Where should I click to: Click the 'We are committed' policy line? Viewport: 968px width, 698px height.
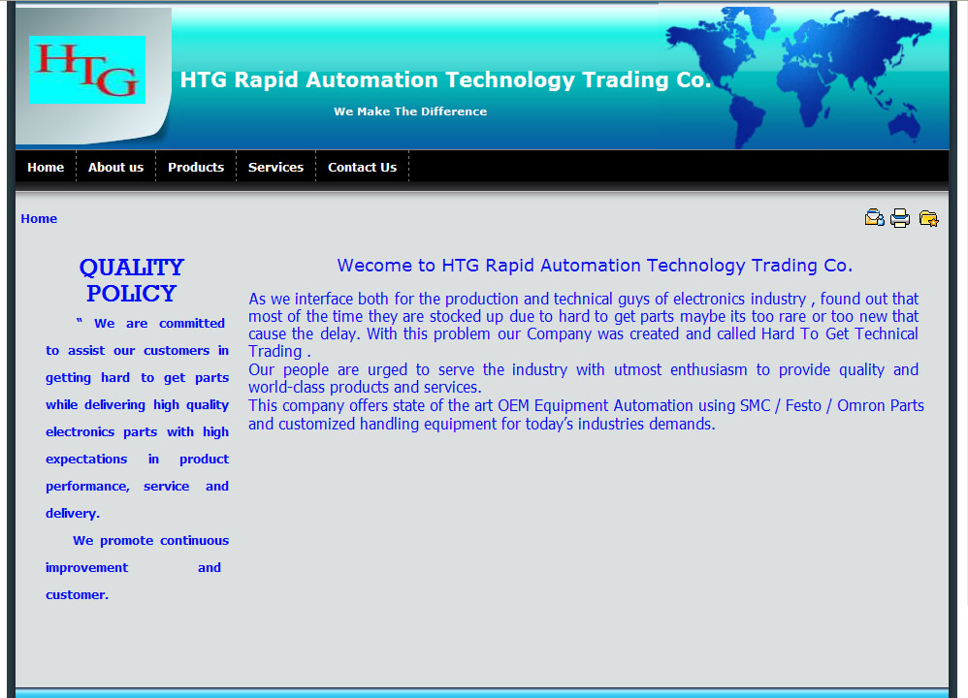coord(150,324)
